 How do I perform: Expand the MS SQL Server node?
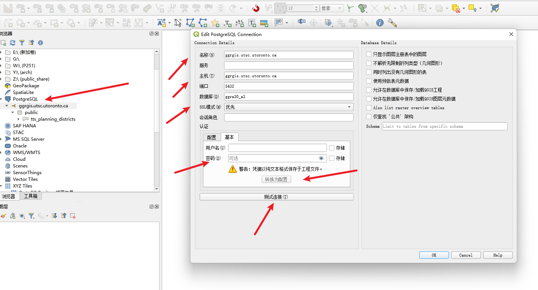[1, 139]
